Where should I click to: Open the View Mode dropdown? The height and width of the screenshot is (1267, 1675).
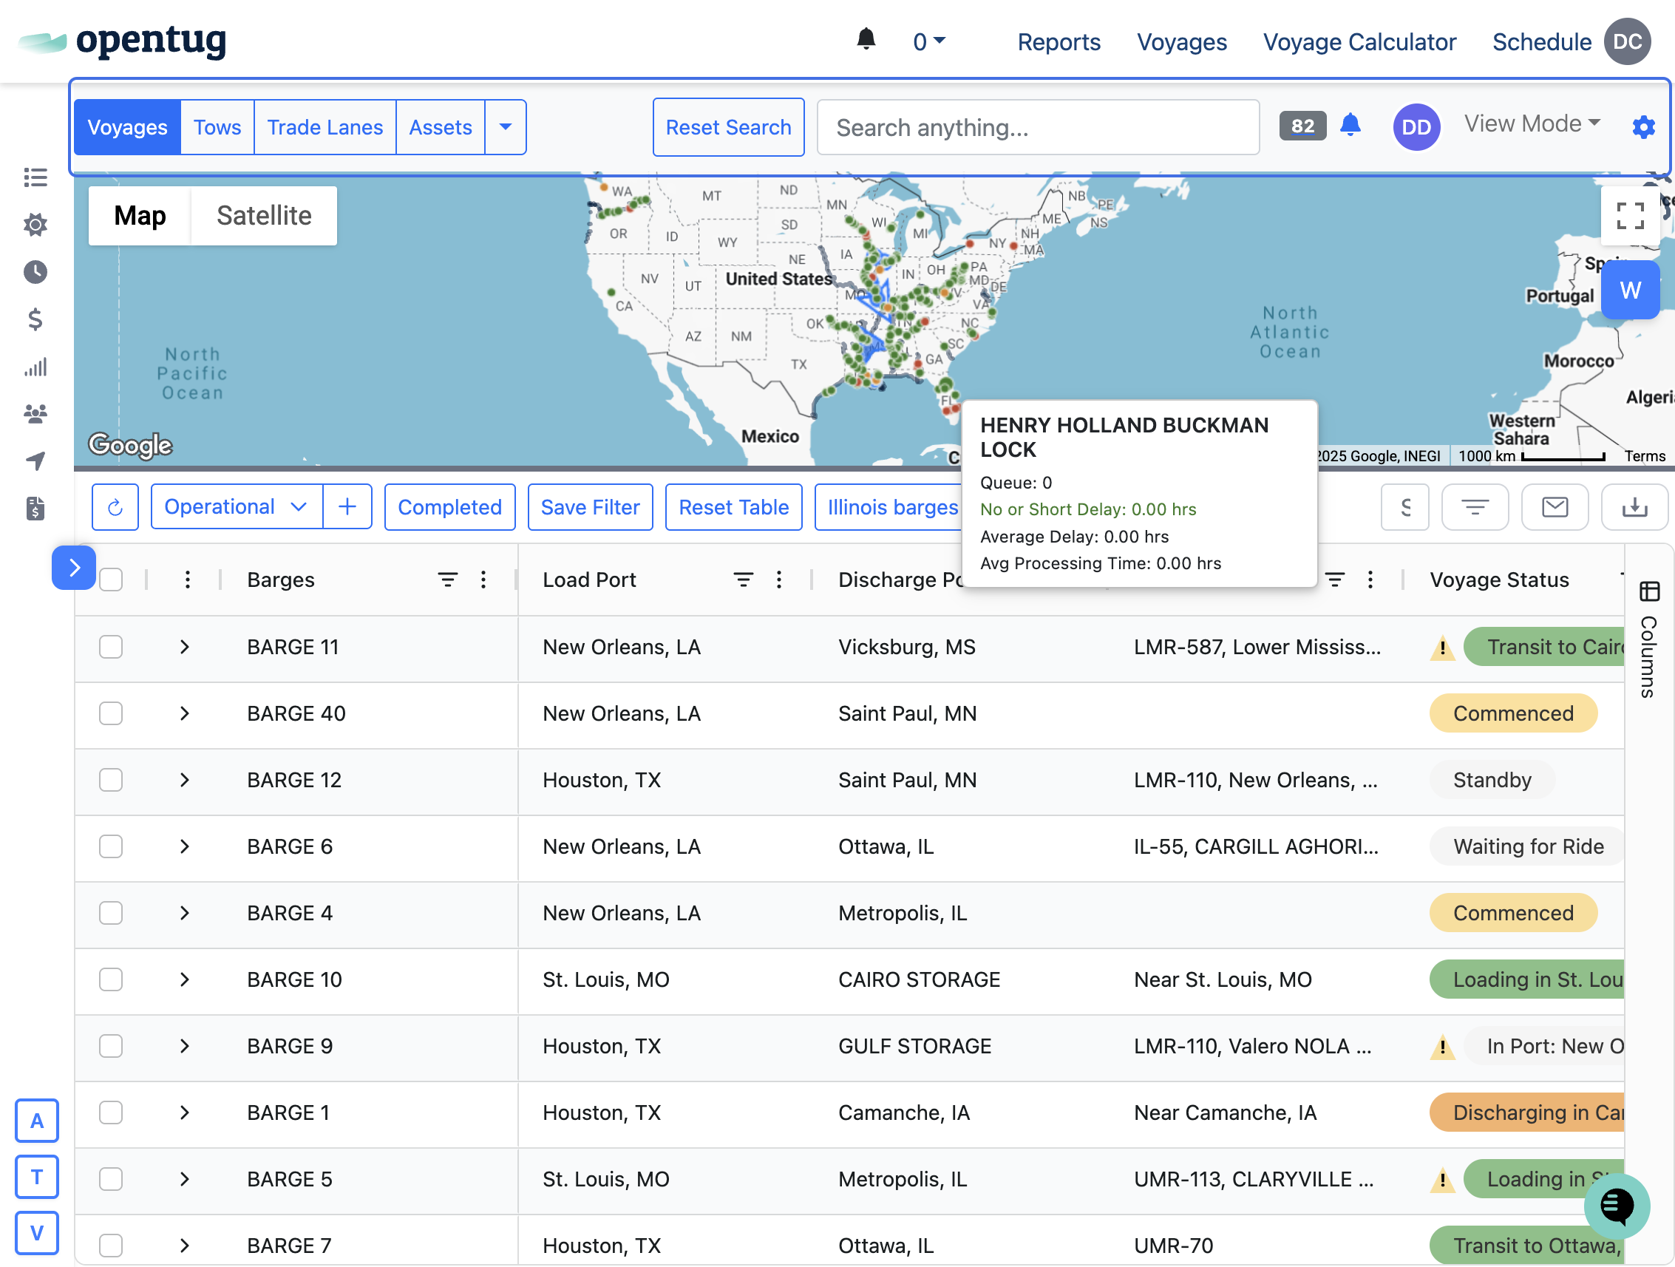coord(1531,123)
